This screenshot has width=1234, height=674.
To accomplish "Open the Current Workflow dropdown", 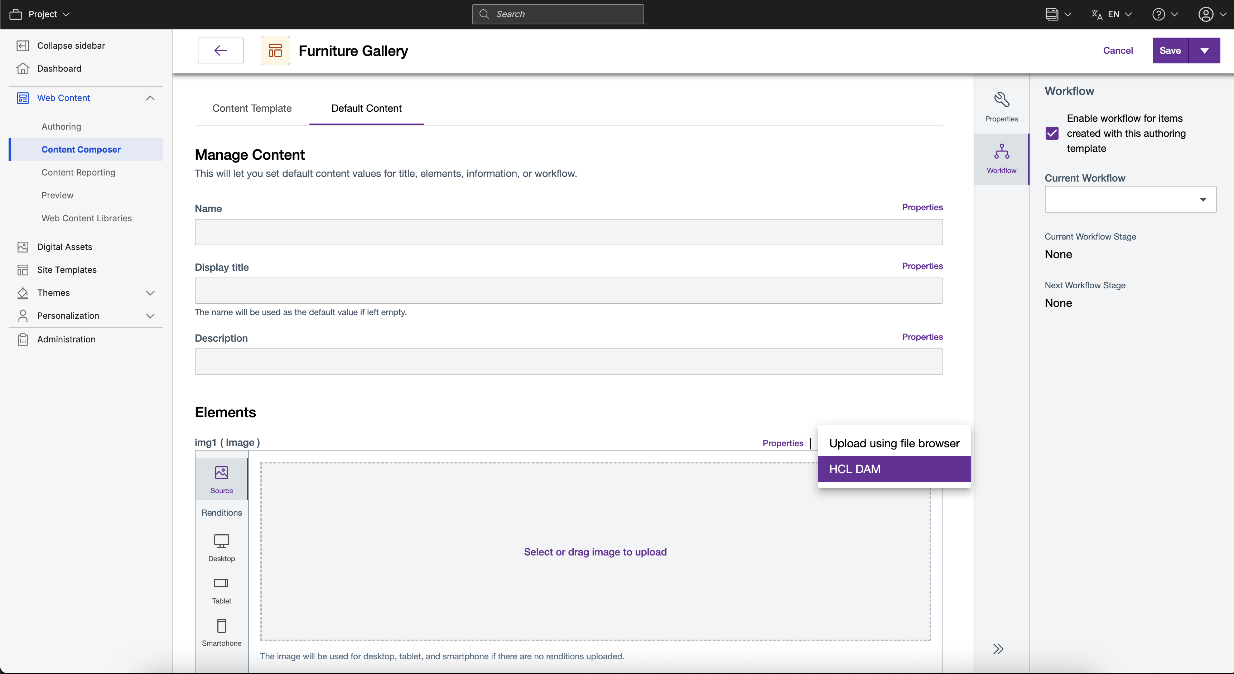I will 1203,199.
